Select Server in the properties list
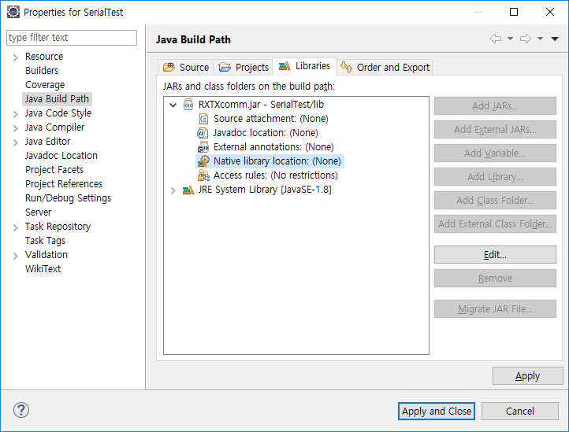This screenshot has height=432, width=569. [39, 212]
